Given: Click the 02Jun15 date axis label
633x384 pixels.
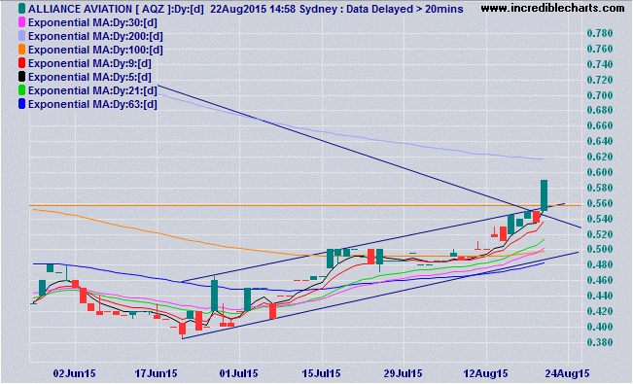Looking at the screenshot, I should [x=74, y=373].
